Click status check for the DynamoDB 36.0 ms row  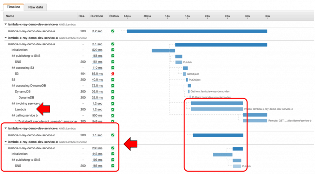pyautogui.click(x=113, y=91)
